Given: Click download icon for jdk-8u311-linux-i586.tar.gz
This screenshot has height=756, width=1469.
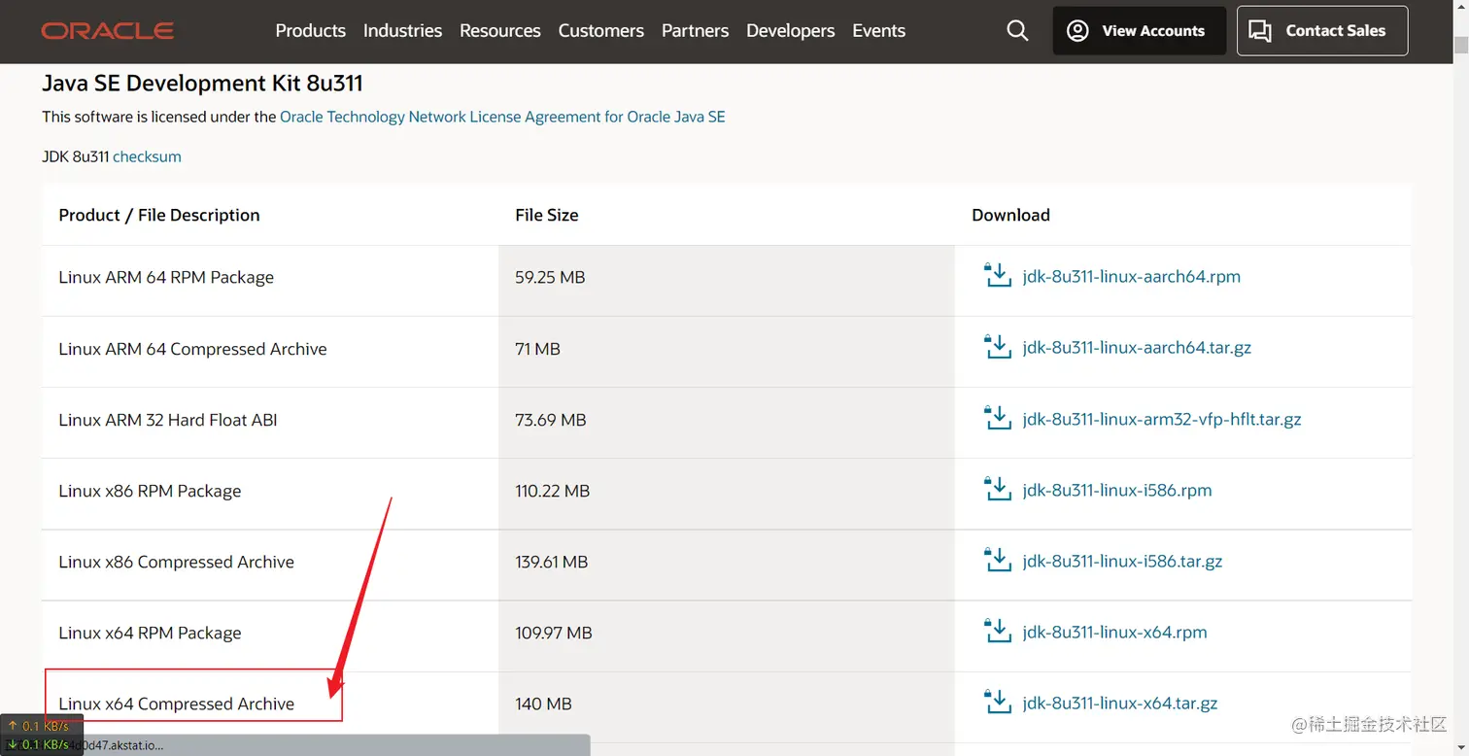Looking at the screenshot, I should point(998,561).
